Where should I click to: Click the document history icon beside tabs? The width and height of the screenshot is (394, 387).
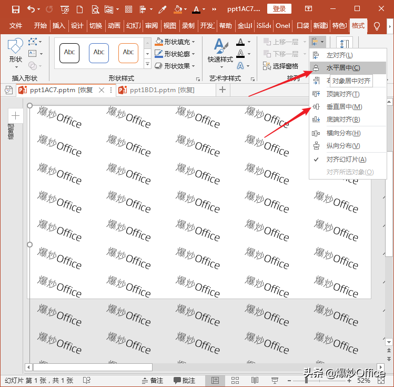point(8,90)
